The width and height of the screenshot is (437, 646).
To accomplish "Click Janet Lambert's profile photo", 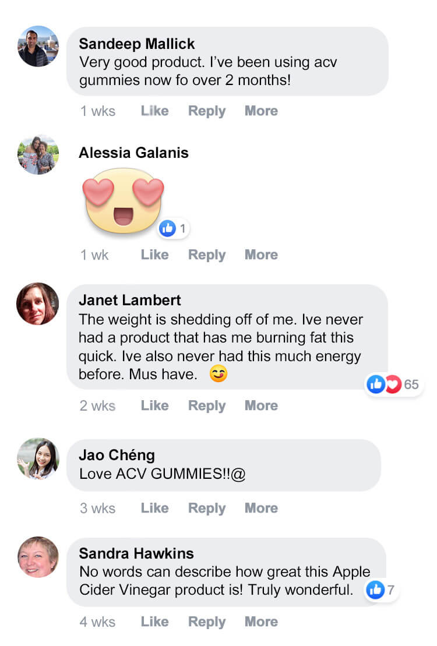I will pyautogui.click(x=38, y=303).
